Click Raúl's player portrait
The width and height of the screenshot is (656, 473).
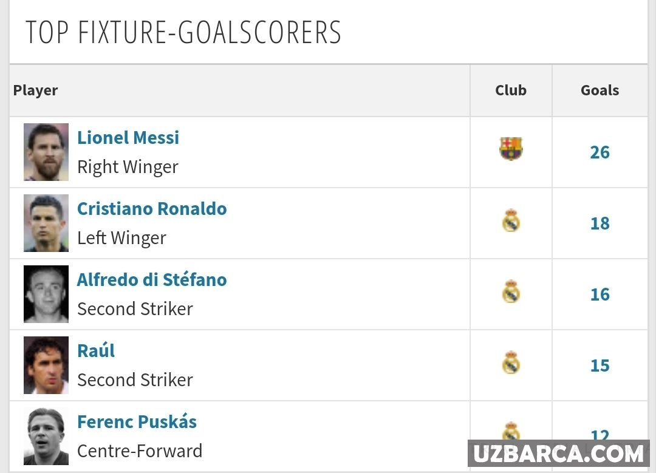coord(46,366)
